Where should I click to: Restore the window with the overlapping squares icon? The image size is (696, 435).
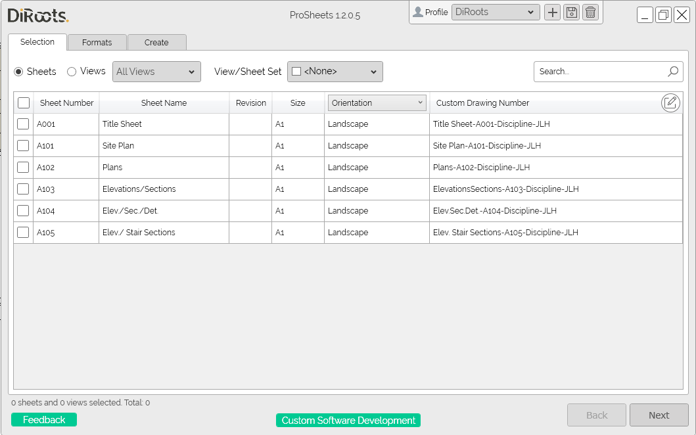[x=663, y=14]
